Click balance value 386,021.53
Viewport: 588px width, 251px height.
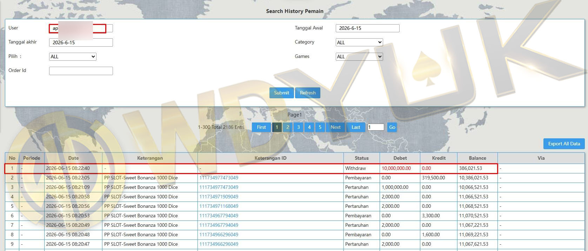(x=470, y=168)
